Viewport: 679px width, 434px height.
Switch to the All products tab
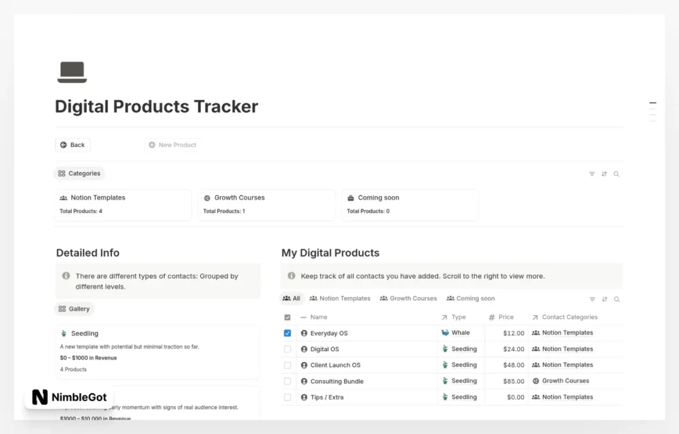tap(292, 299)
